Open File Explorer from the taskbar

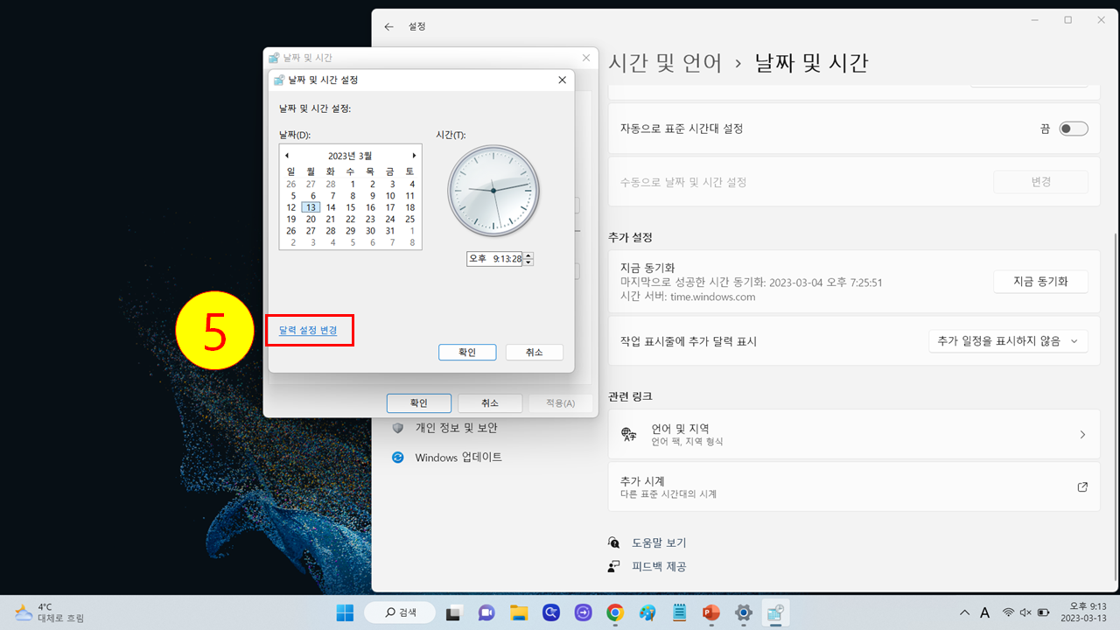click(519, 612)
